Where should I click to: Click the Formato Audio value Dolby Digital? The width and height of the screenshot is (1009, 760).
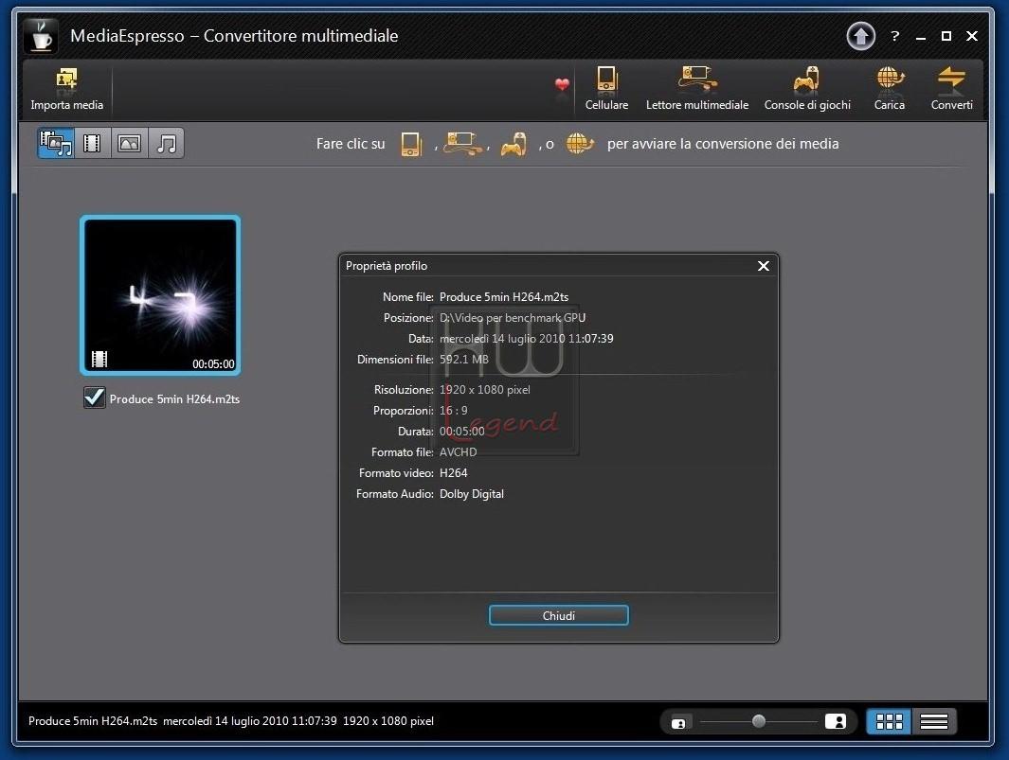pyautogui.click(x=472, y=494)
